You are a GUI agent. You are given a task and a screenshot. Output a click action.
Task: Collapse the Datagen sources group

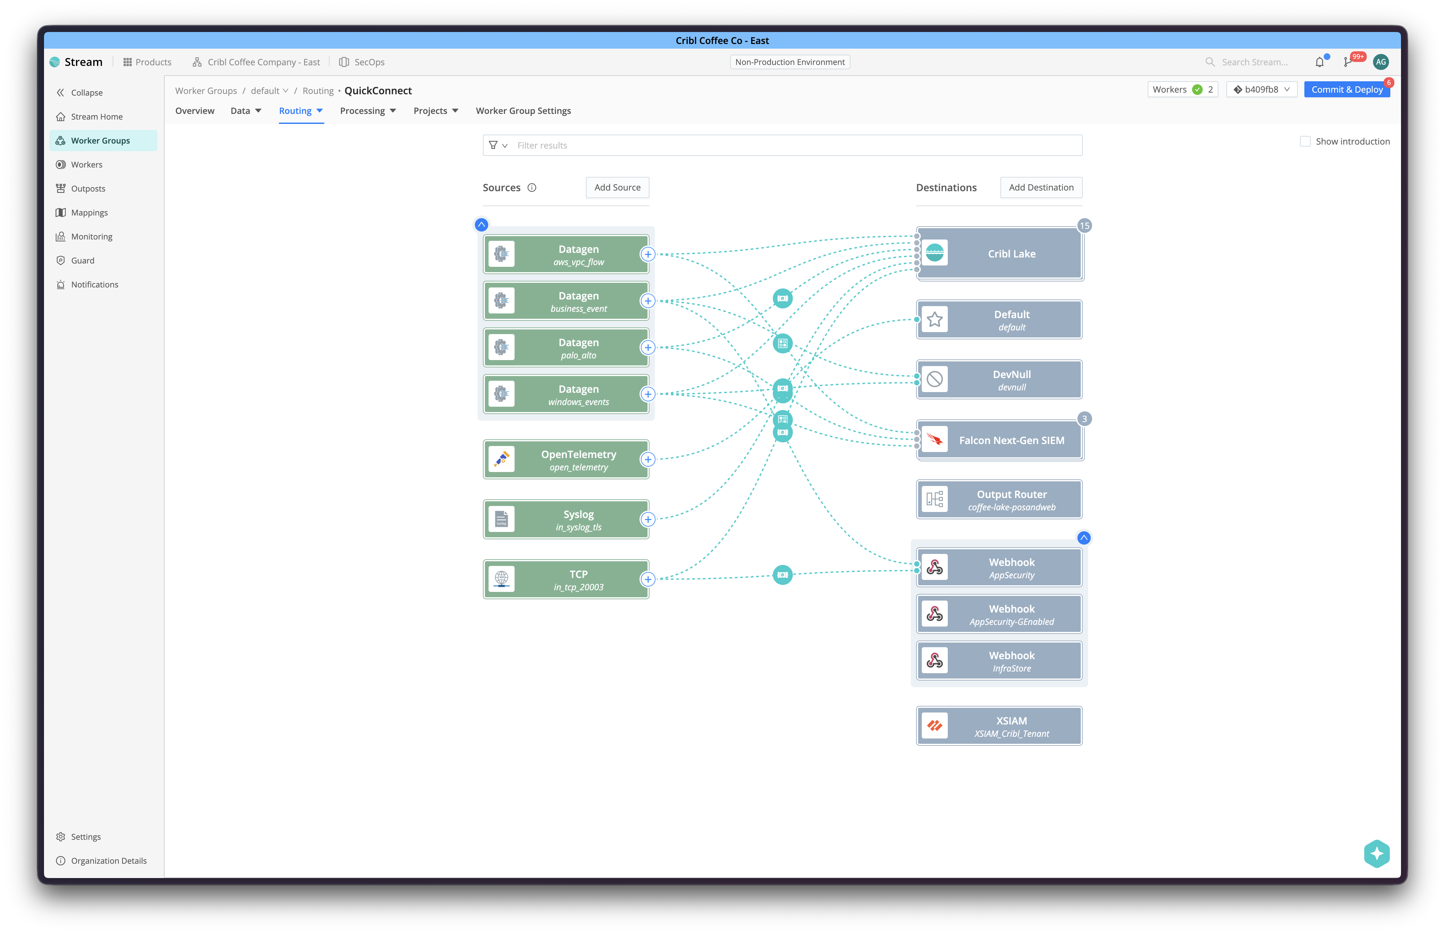[481, 225]
